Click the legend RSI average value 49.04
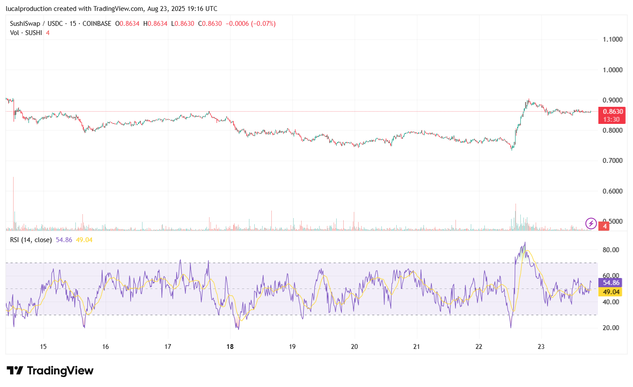Viewport: 633px width, 387px height. pos(84,240)
